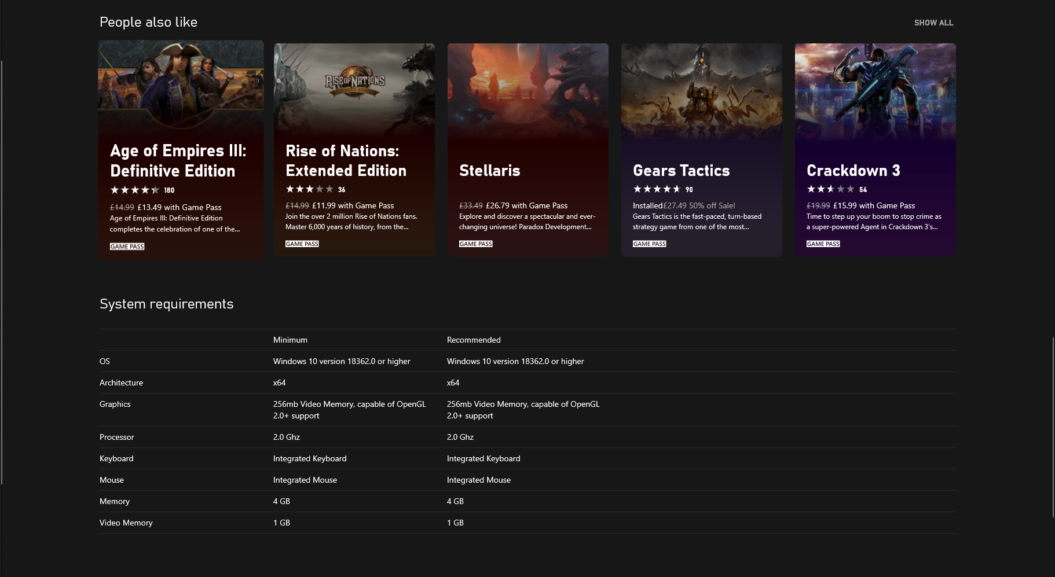Click the star rating on Rise of Nations
This screenshot has height=577, width=1055.
point(309,189)
